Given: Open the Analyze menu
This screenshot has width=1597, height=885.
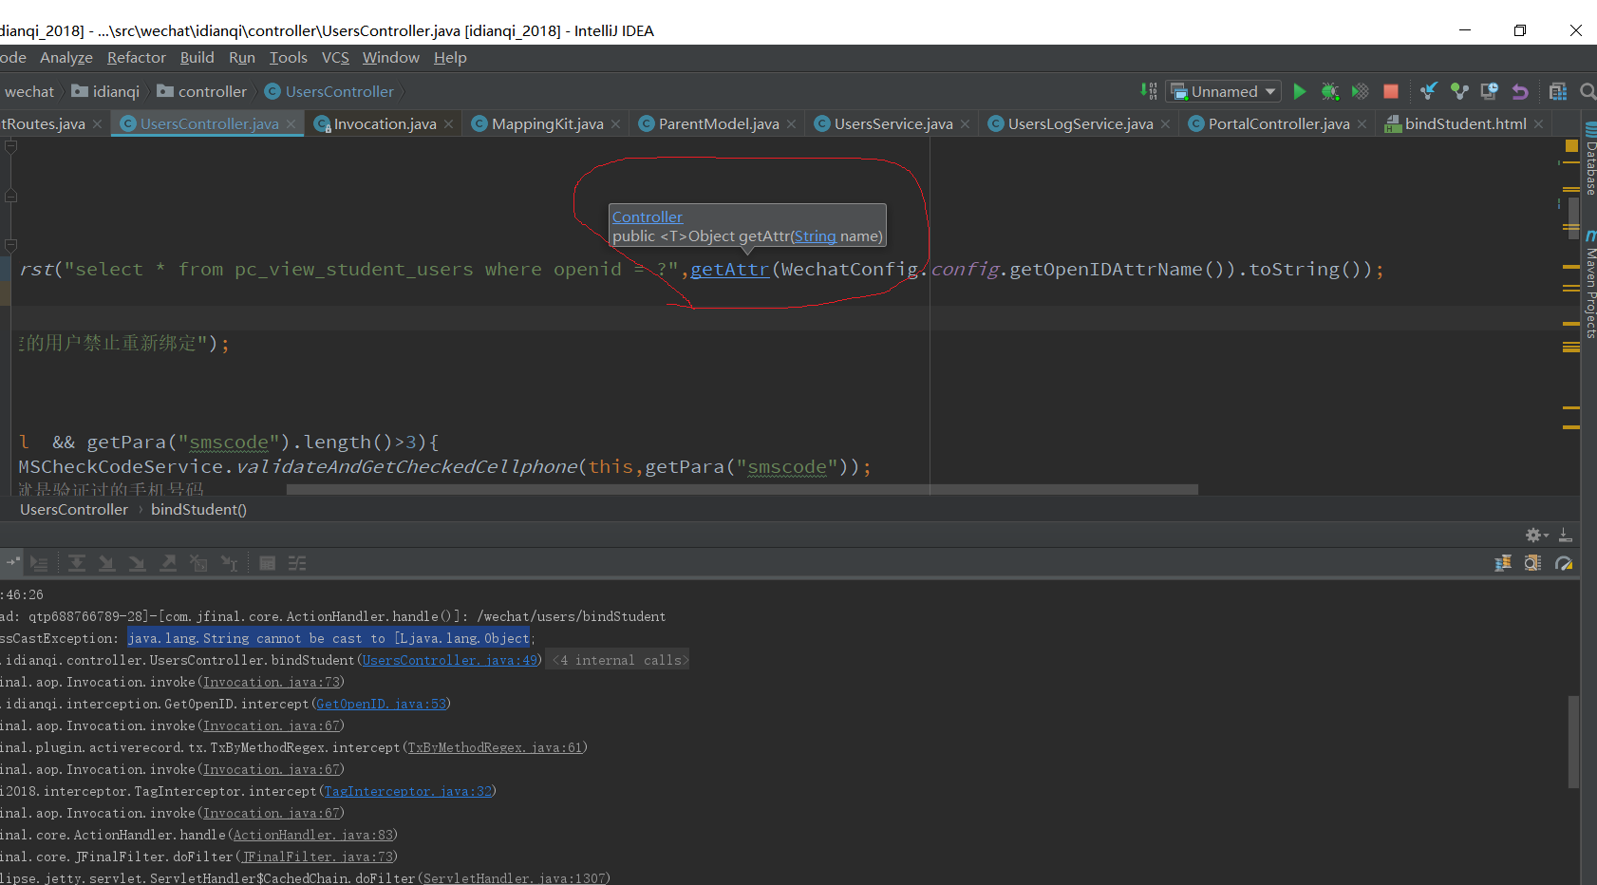Looking at the screenshot, I should tap(66, 58).
